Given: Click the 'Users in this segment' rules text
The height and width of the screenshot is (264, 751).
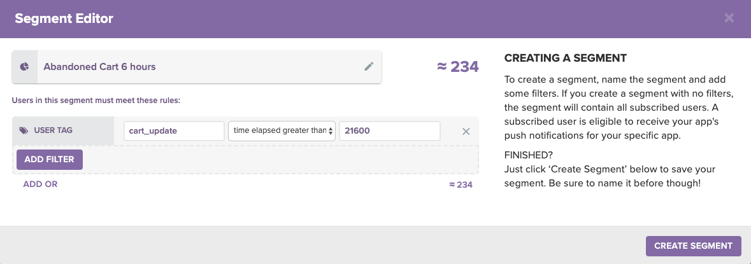Looking at the screenshot, I should point(96,101).
